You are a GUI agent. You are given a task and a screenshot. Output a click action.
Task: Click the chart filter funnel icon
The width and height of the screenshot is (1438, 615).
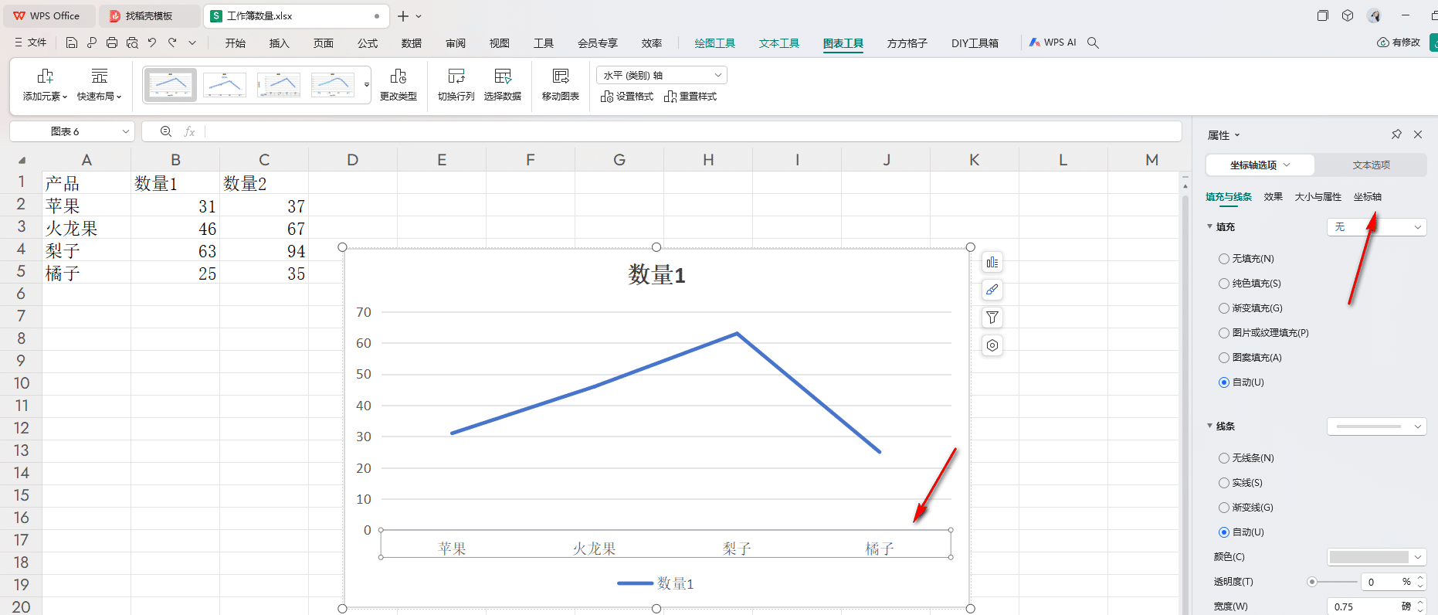992,318
